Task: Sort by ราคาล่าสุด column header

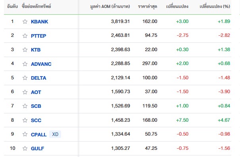Action: (148, 6)
